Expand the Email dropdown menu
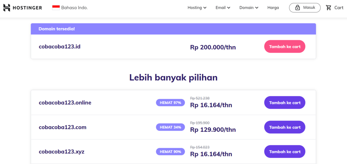Viewport: 347px width, 164px height. 223,8
